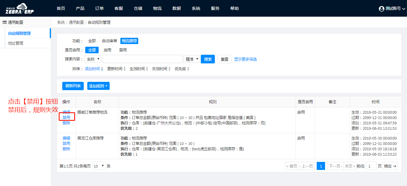Click the test account user avatar icon
Screen dimensions: 407x186
(x=381, y=9)
